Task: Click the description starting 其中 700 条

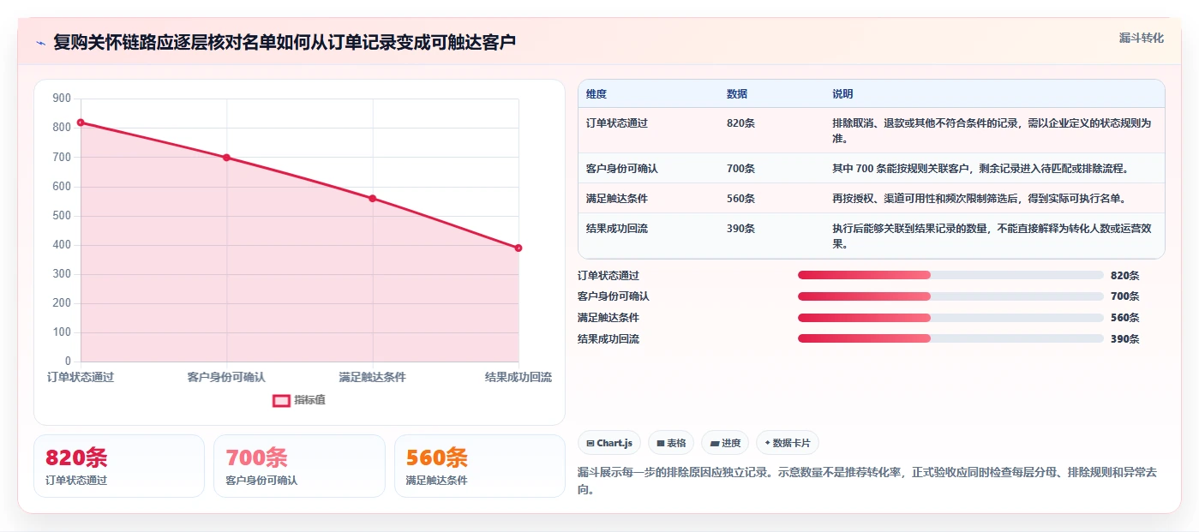Action: [x=980, y=169]
